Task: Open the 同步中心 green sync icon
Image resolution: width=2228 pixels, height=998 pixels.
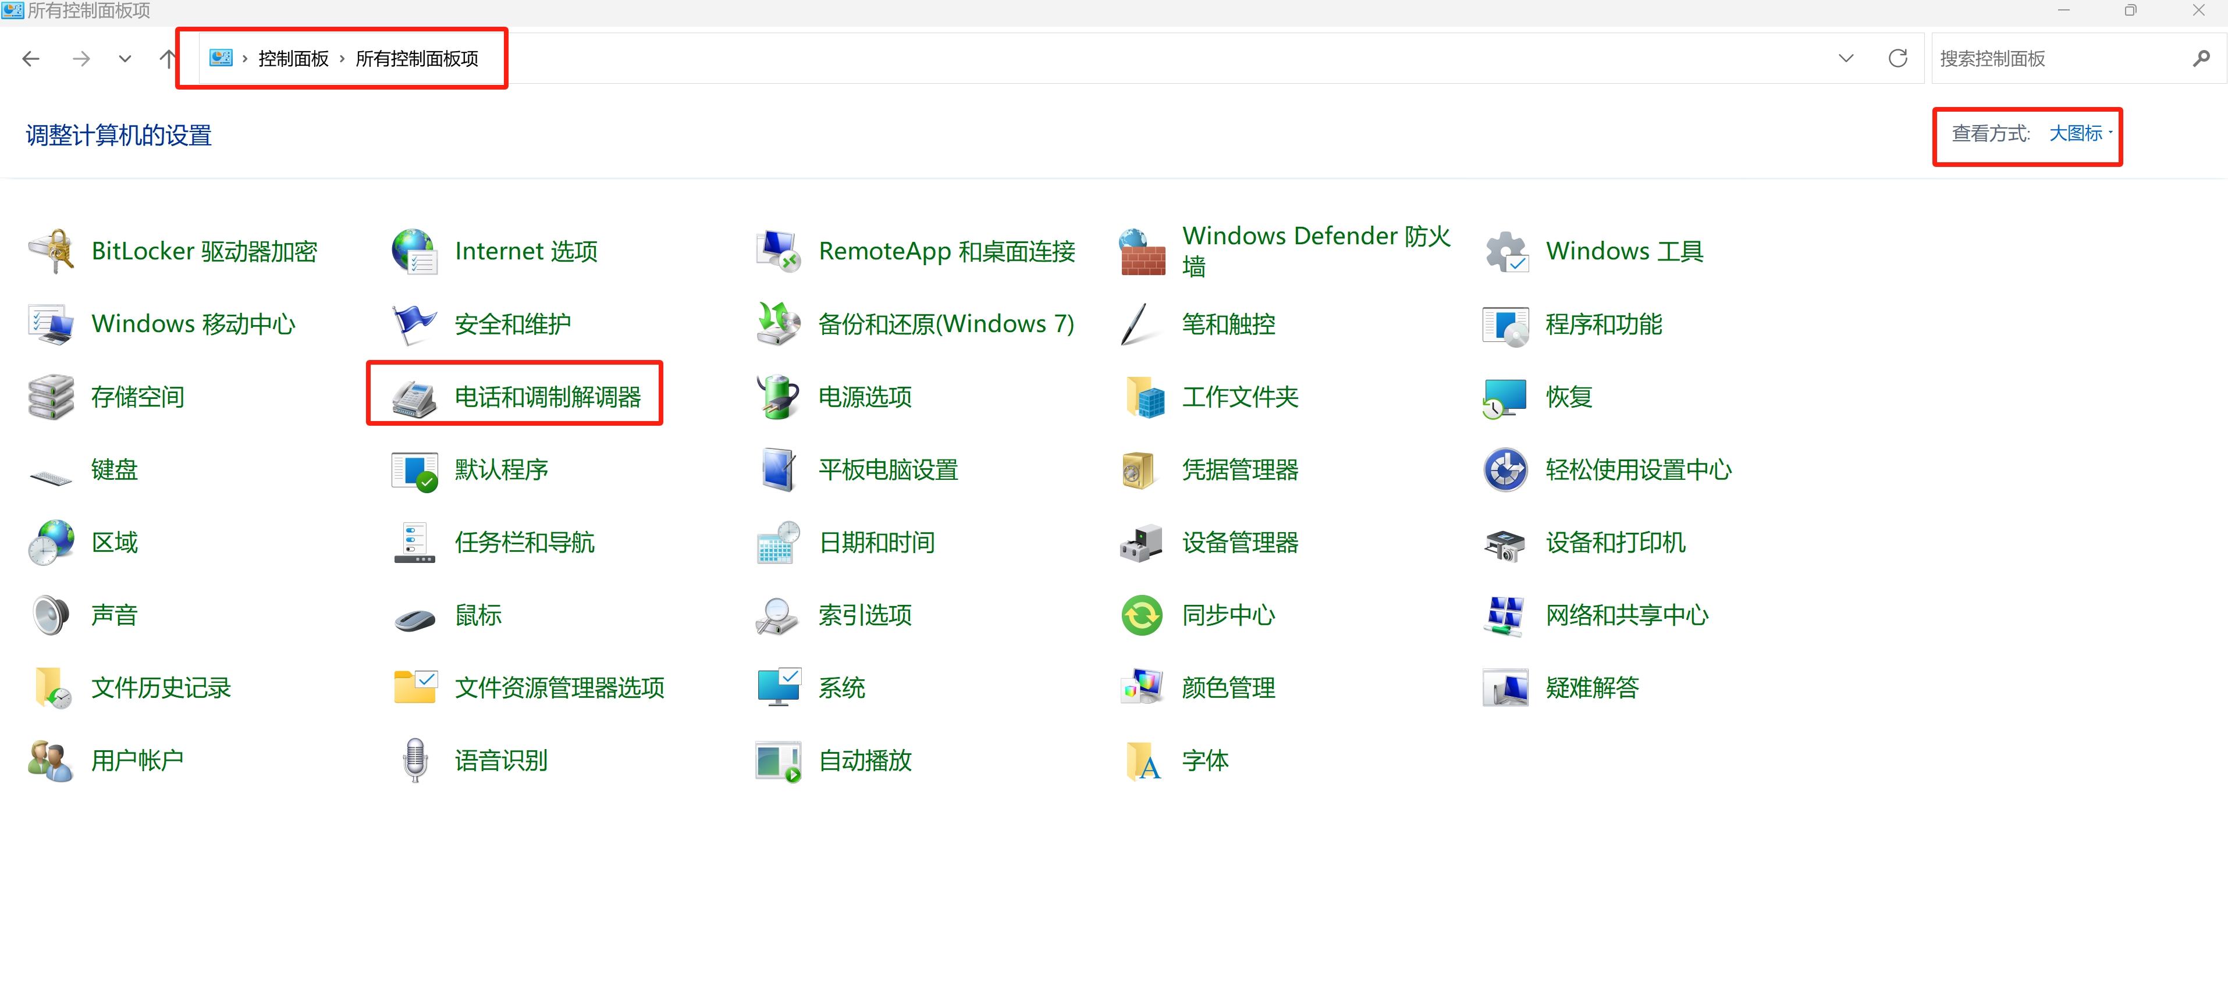Action: pos(1142,615)
